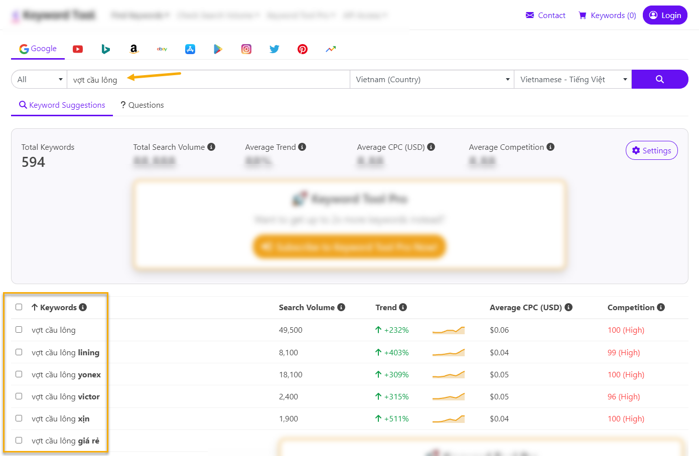The height and width of the screenshot is (456, 699).
Task: Switch to the Questions tab
Action: click(x=142, y=105)
